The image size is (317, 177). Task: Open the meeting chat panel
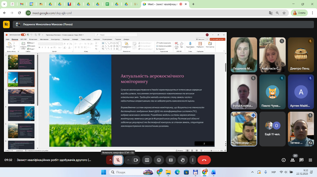click(301, 160)
